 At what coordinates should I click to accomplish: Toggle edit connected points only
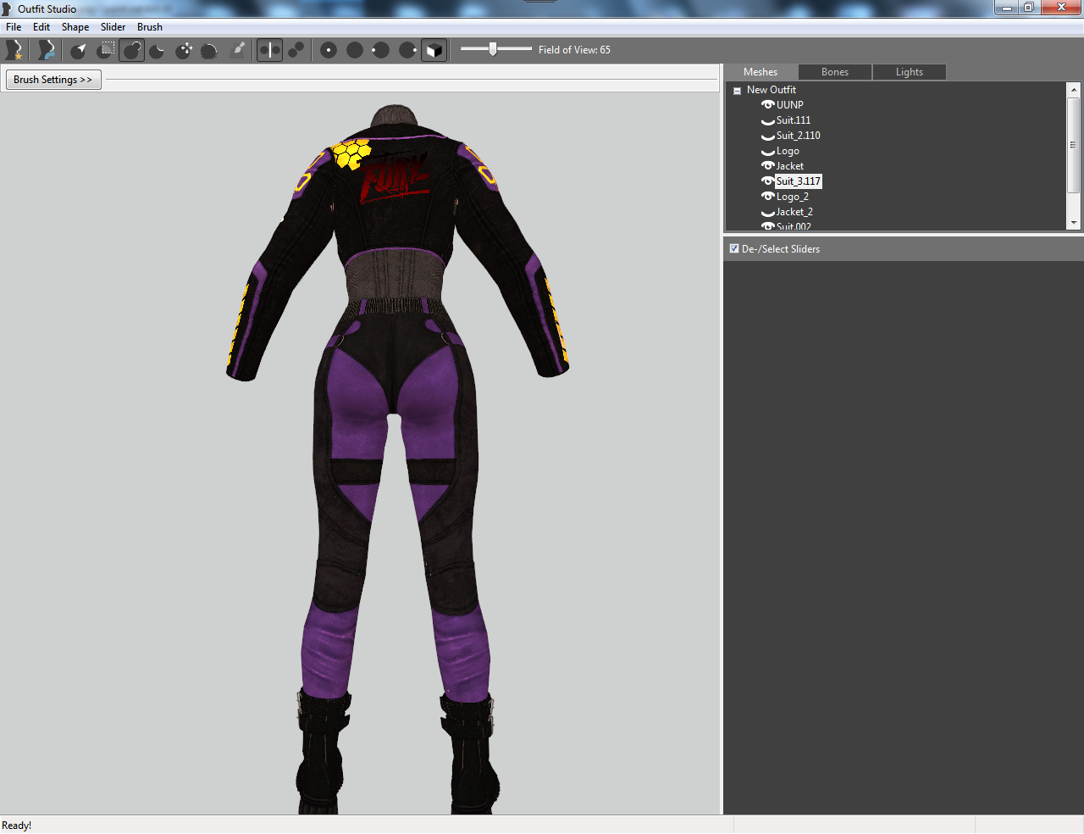[x=296, y=50]
